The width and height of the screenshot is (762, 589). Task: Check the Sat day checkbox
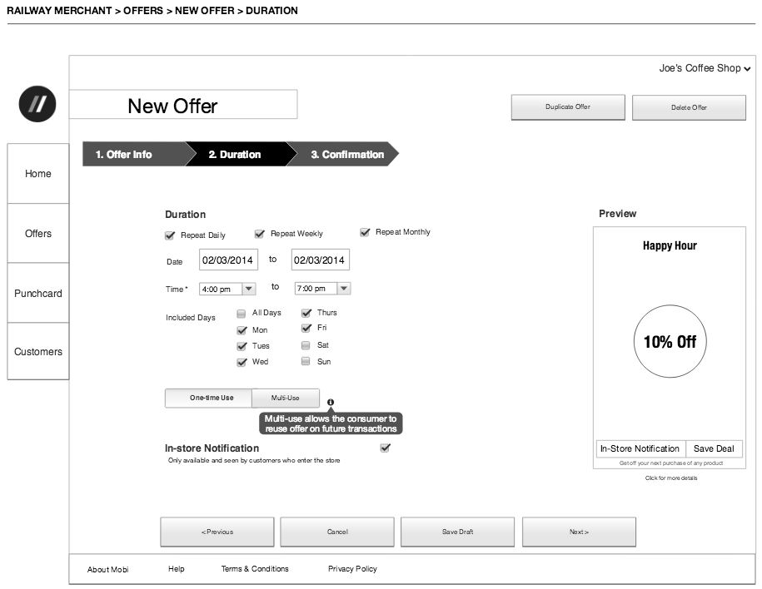point(306,345)
